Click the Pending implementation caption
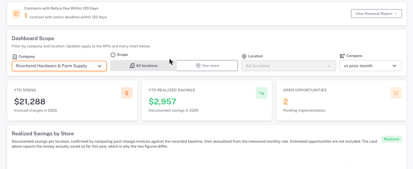 pyautogui.click(x=304, y=110)
